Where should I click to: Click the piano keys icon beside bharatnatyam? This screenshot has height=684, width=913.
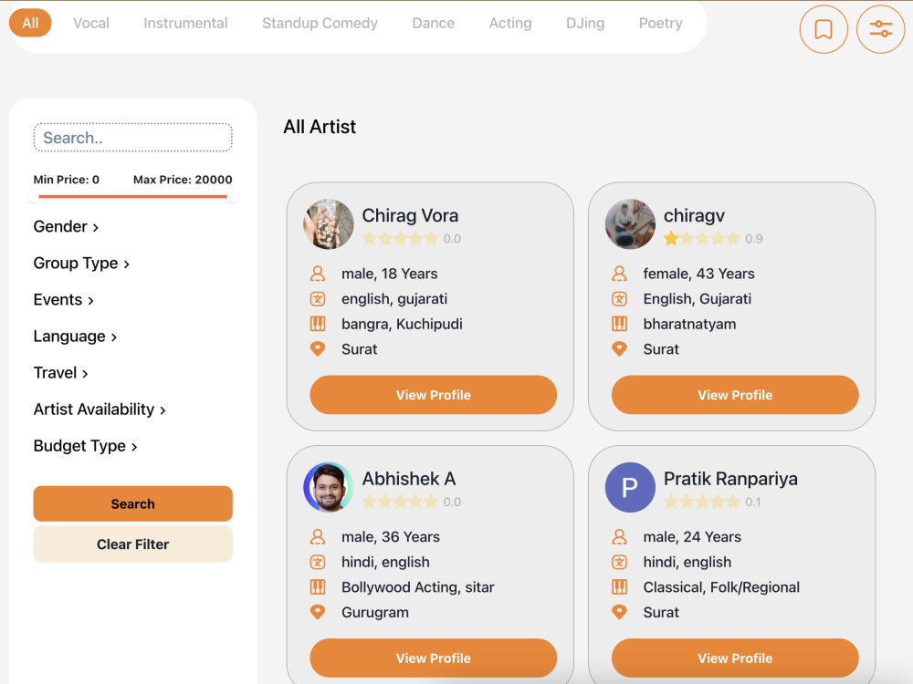619,324
